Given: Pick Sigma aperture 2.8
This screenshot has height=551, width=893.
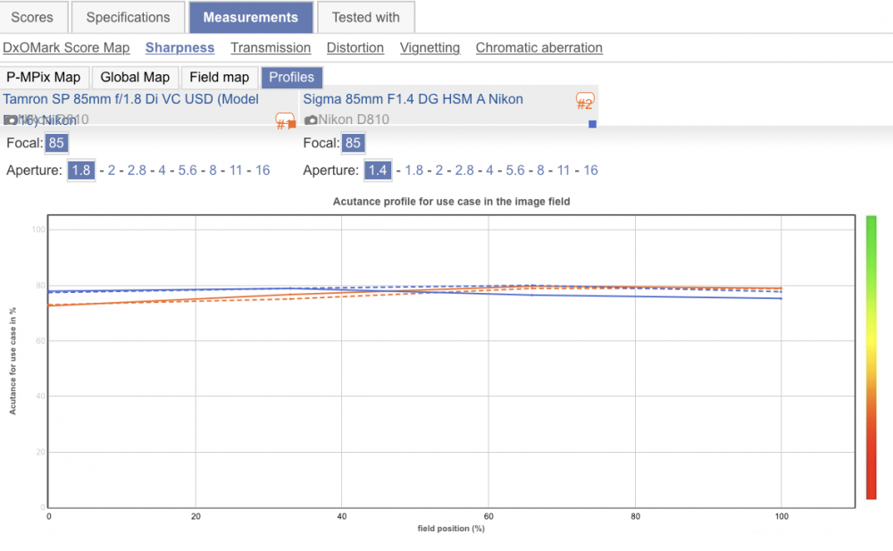Looking at the screenshot, I should pos(464,171).
